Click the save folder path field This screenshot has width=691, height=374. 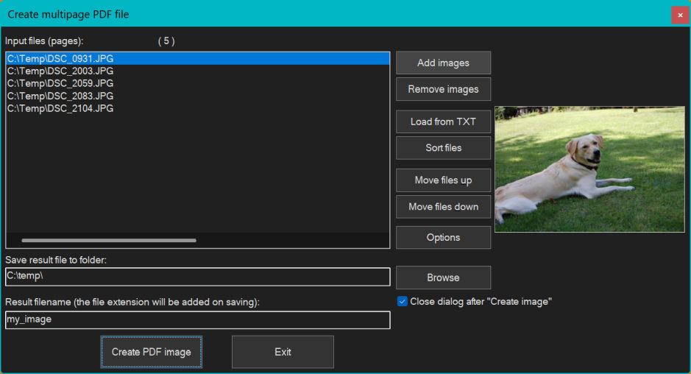click(197, 277)
